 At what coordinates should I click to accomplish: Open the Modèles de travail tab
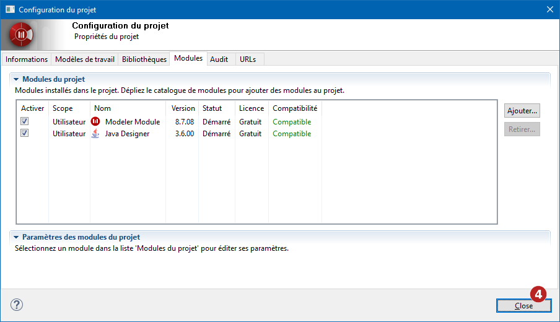(85, 59)
